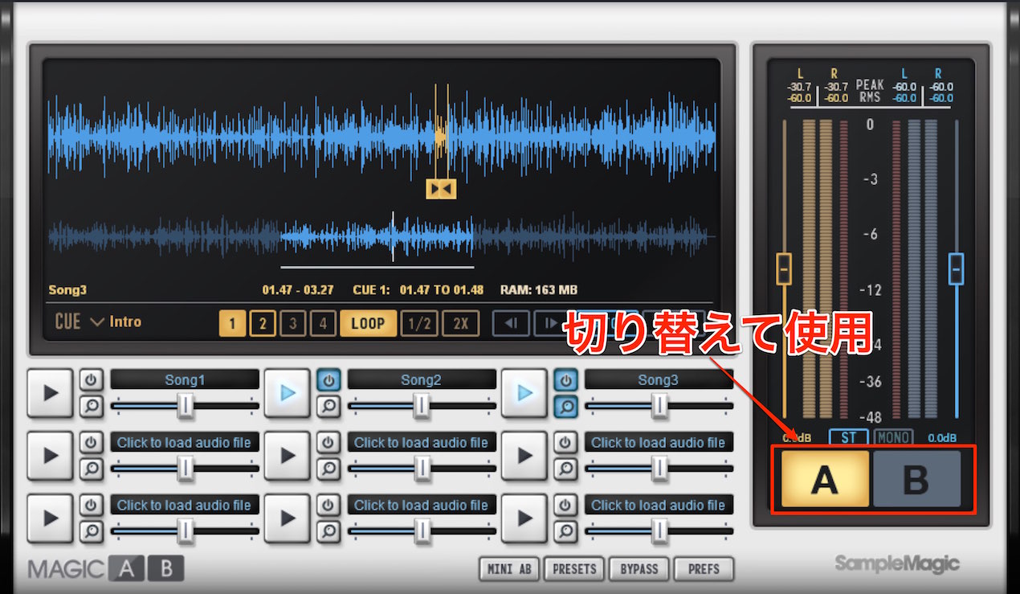This screenshot has height=594, width=1020.
Task: Click the yellow cue marker handle on waveform
Action: coord(442,189)
